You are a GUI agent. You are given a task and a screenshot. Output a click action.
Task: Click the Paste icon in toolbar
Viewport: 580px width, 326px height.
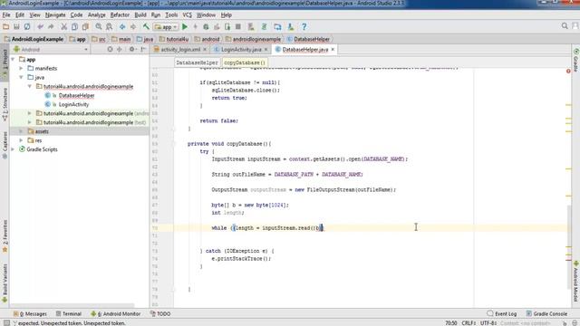(x=85, y=26)
